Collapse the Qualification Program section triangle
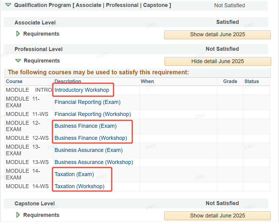The width and height of the screenshot is (279, 222). 8,5
